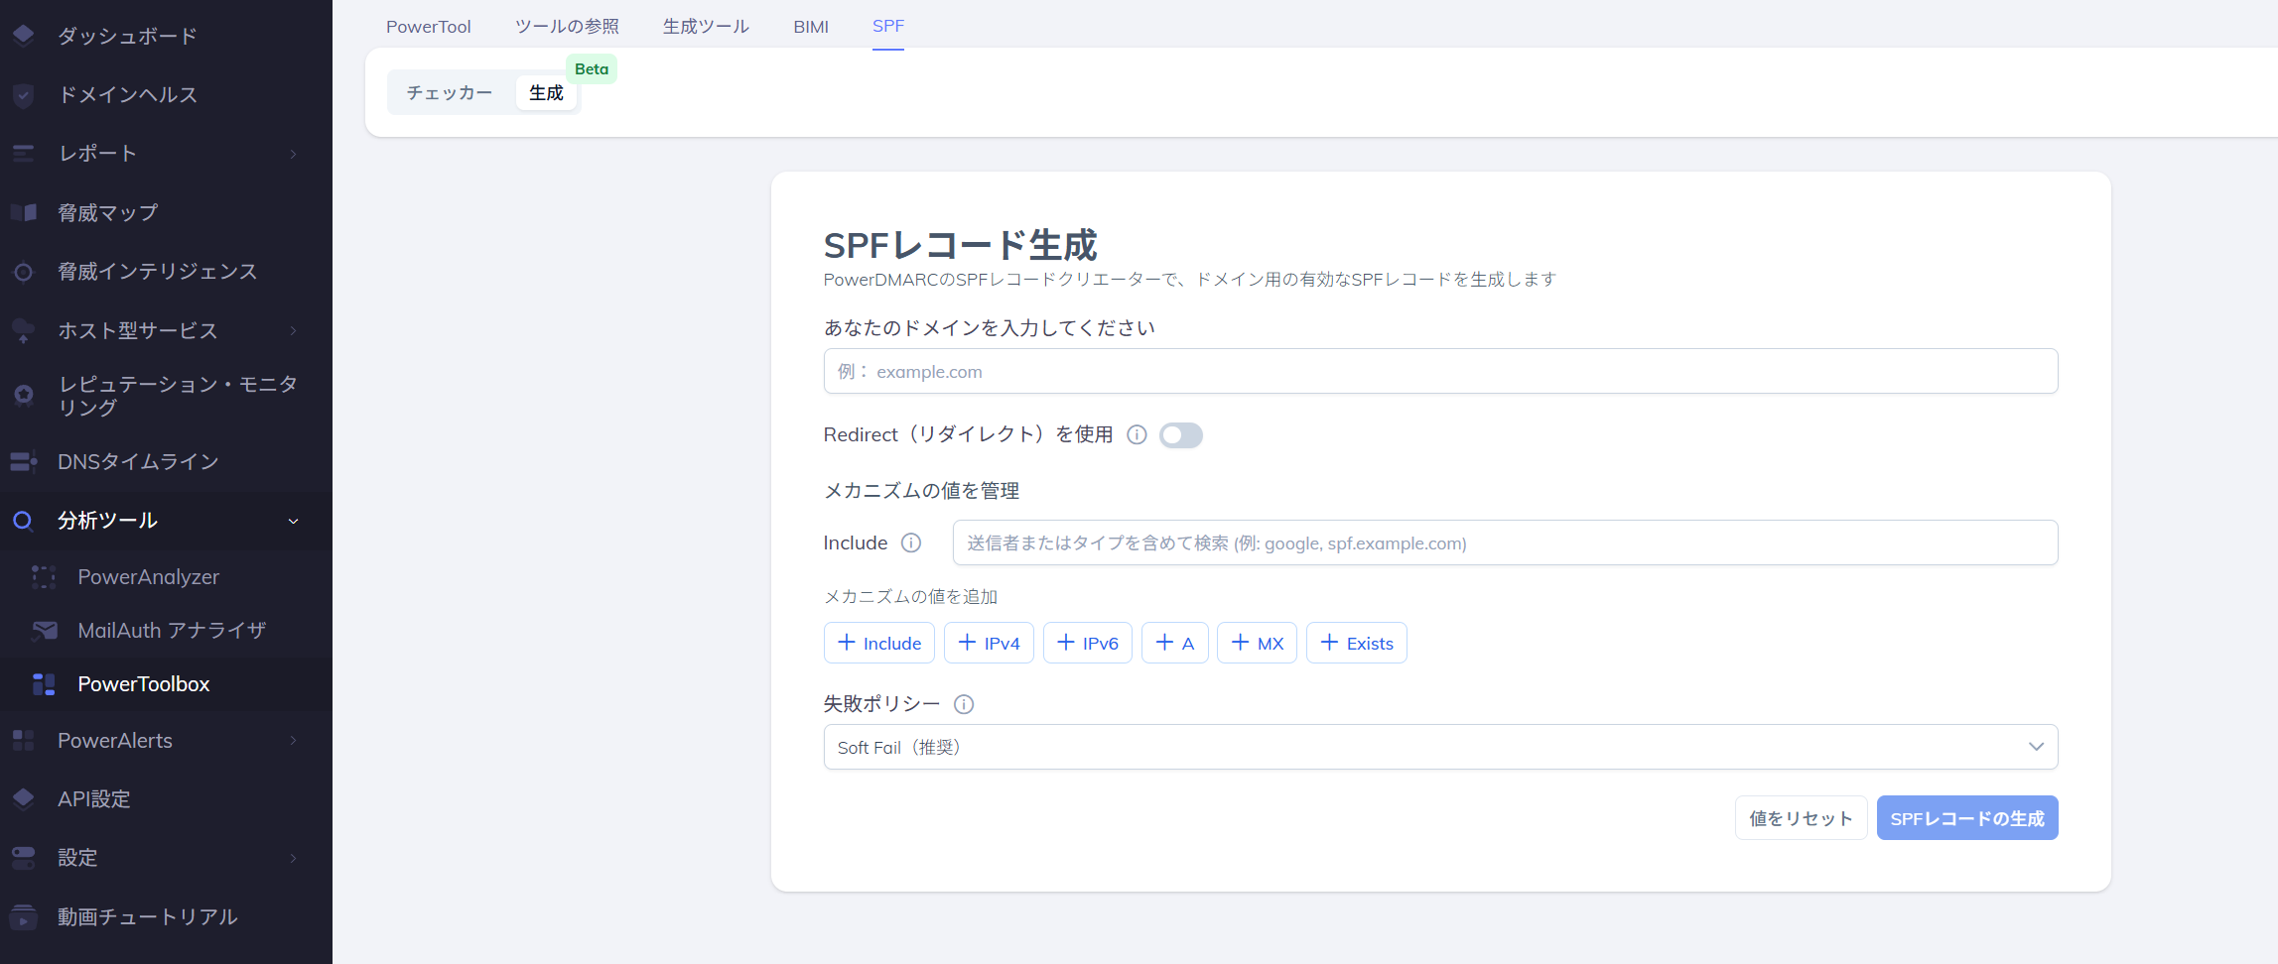Expand the レポート sidebar section
The width and height of the screenshot is (2278, 964).
tap(293, 154)
